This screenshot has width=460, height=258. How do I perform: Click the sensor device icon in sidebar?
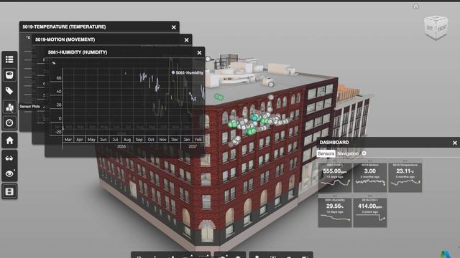[9, 75]
